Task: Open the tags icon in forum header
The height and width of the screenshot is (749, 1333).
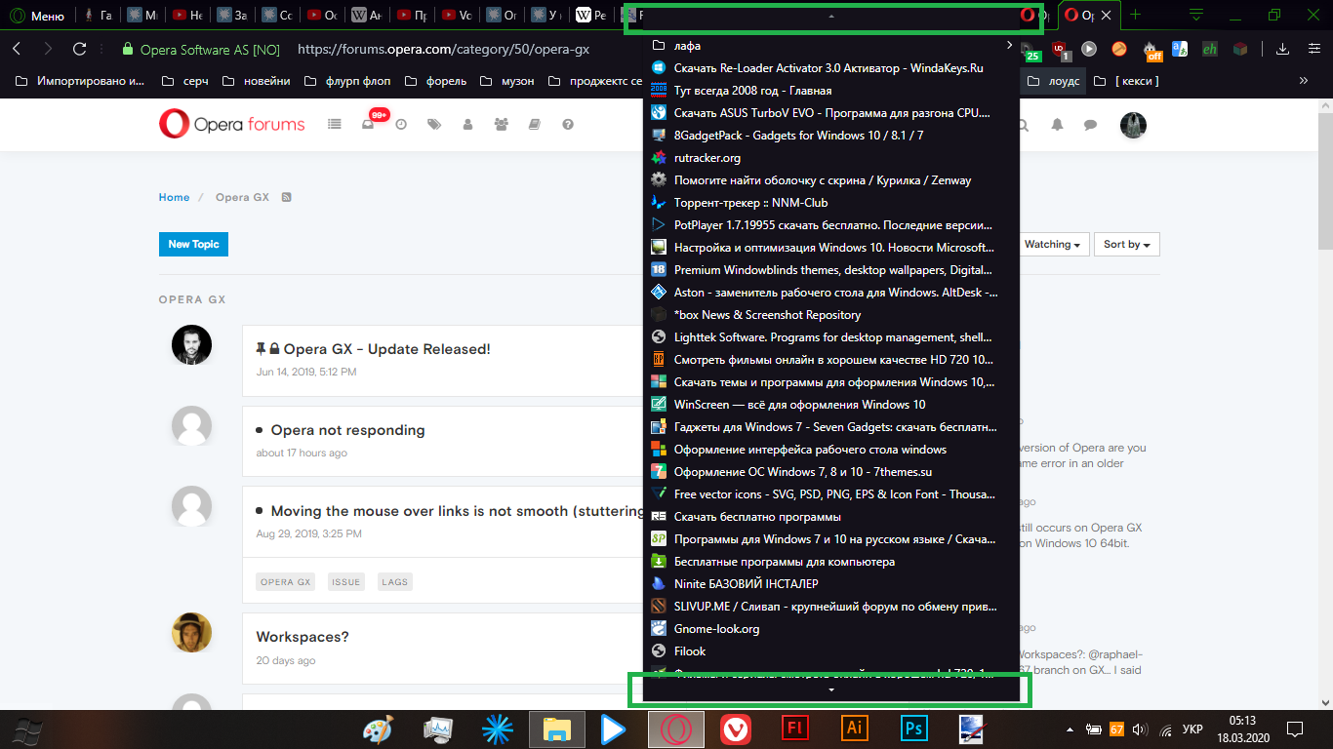Action: coord(434,125)
